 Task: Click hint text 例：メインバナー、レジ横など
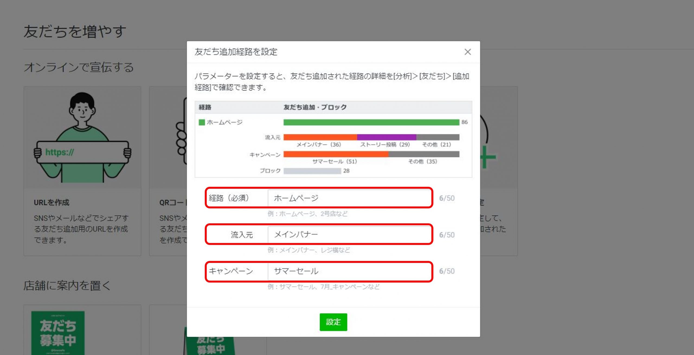coord(309,250)
